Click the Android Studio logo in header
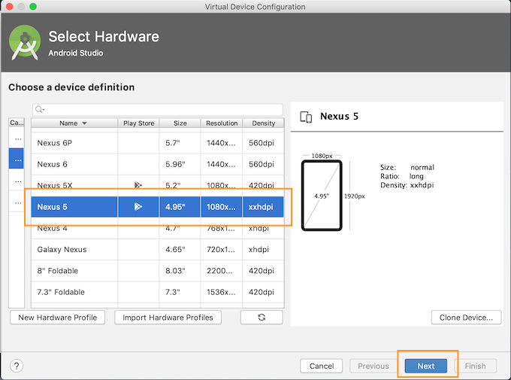 pyautogui.click(x=25, y=43)
